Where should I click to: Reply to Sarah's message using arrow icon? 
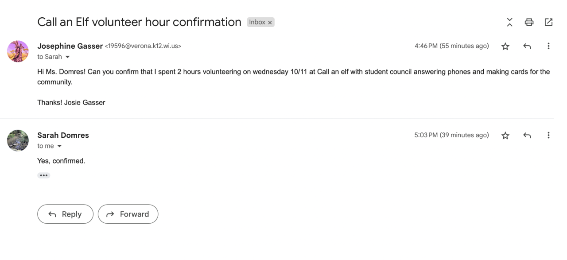coord(527,136)
